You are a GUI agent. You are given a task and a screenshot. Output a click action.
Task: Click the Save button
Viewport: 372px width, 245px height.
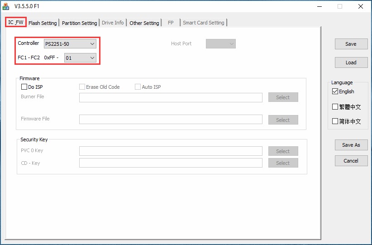pyautogui.click(x=351, y=44)
